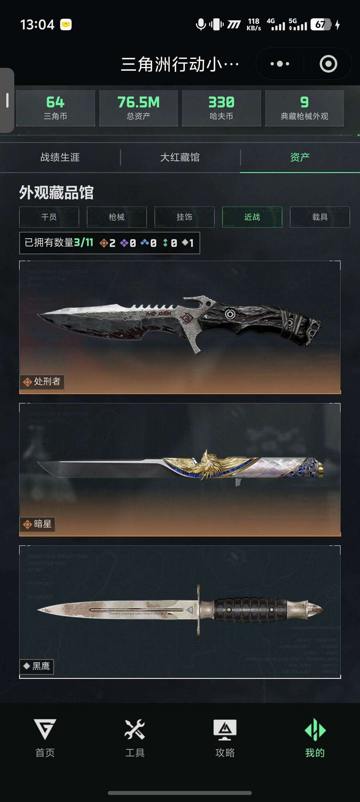360x802 pixels.
Task: Select the 近战 melee filter
Action: click(252, 217)
